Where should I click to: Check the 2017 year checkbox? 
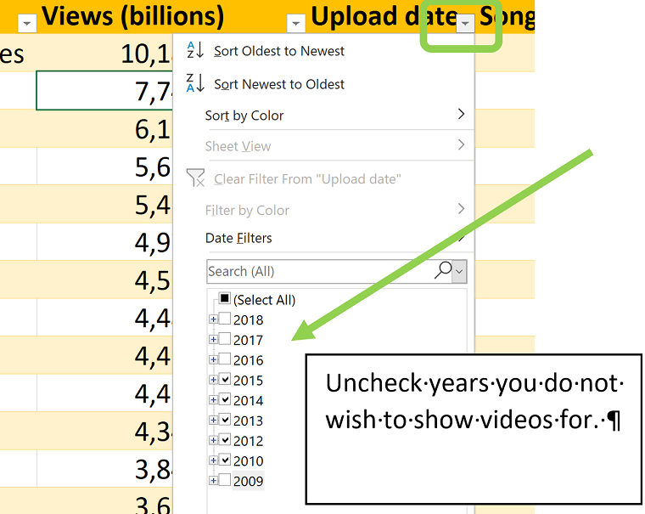(x=225, y=338)
